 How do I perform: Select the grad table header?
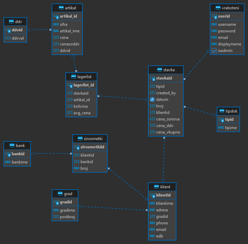pos(65,193)
